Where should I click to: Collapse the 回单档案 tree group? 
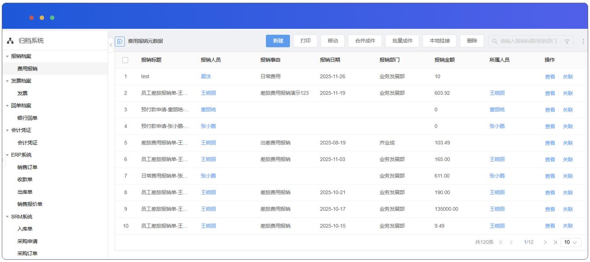(7, 106)
